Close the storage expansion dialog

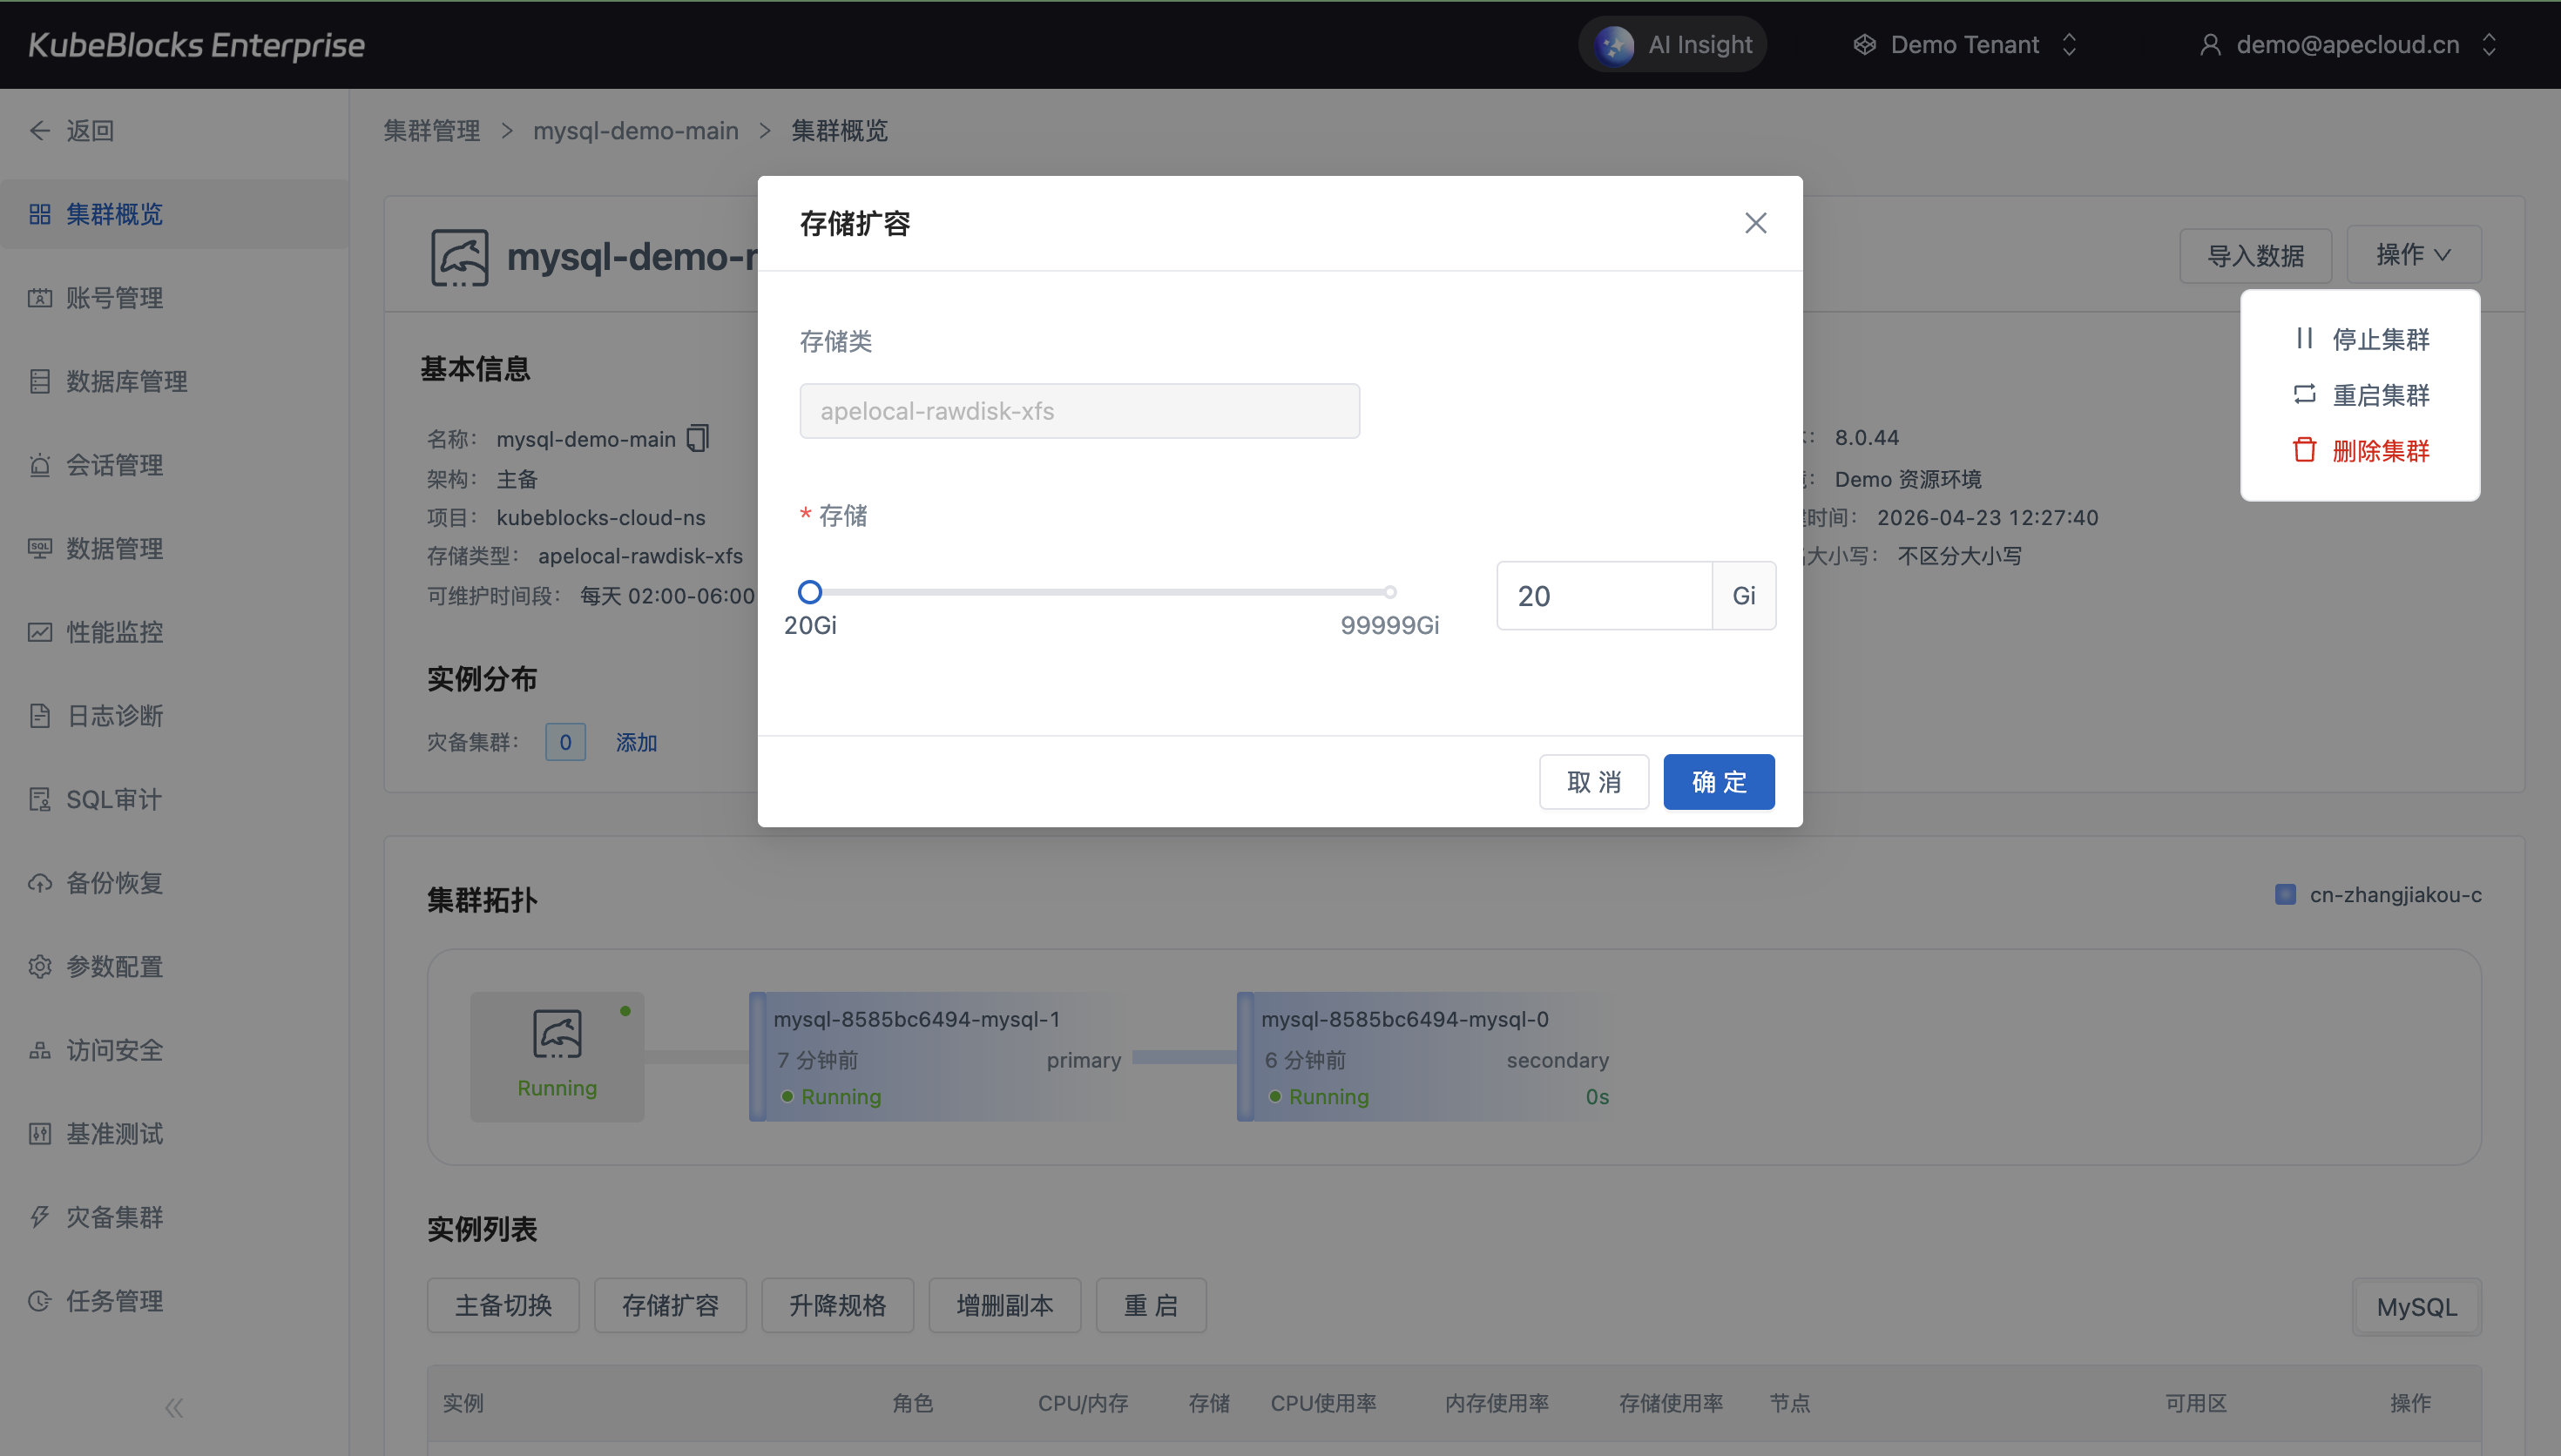[x=1755, y=223]
